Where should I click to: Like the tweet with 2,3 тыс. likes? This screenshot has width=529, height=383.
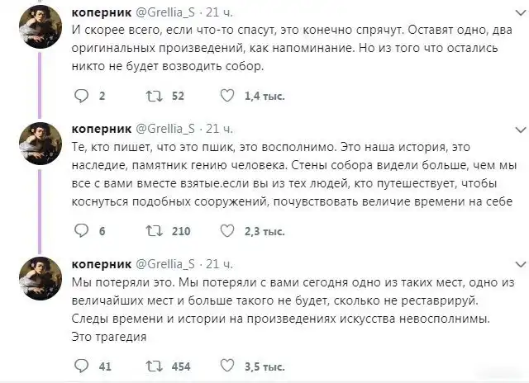coord(226,231)
